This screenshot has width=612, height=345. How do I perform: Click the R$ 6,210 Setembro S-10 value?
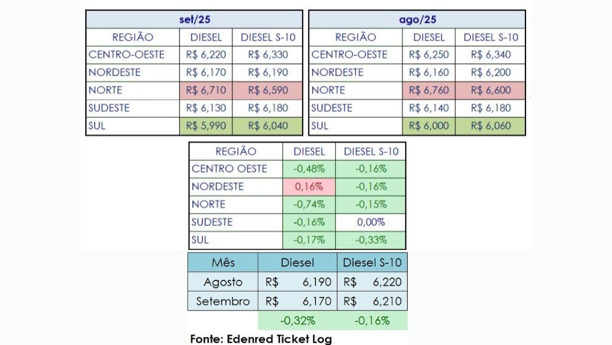click(x=372, y=301)
